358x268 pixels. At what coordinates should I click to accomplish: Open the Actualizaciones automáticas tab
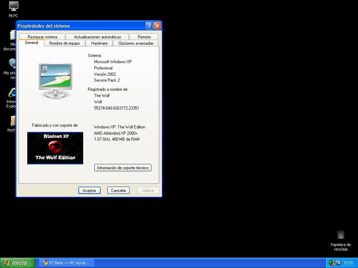(97, 37)
